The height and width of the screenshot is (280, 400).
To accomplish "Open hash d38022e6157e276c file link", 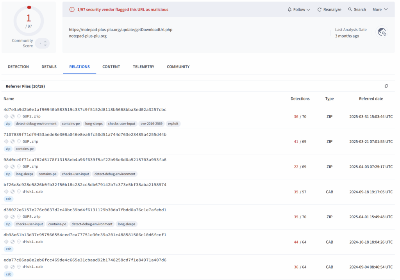I will (x=85, y=210).
